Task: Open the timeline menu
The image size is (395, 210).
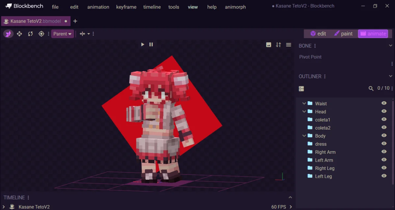Action: (152, 7)
